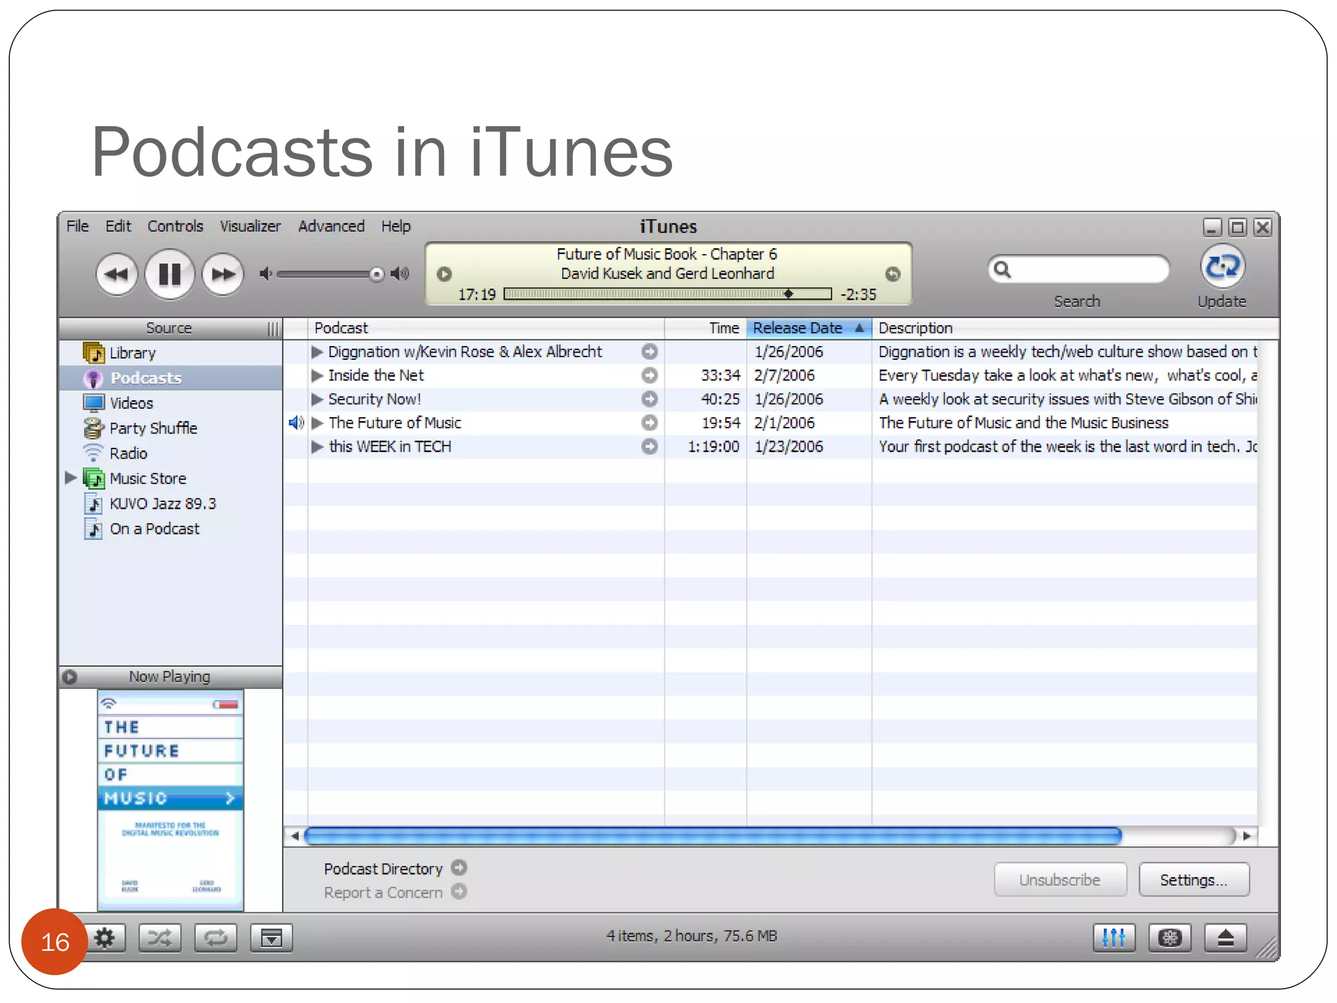The height and width of the screenshot is (1003, 1337).
Task: Click the horizontal scrollbar thumb
Action: tap(713, 836)
